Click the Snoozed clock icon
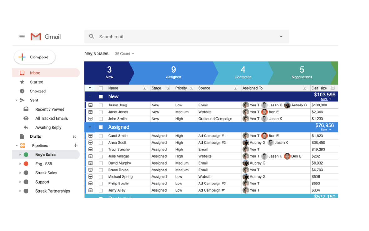The width and height of the screenshot is (369, 231). 22,91
